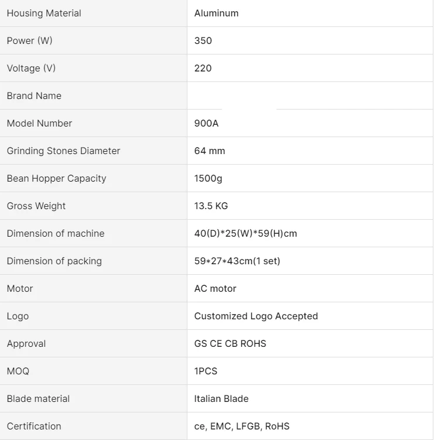Screen dimensions: 434x440
Task: Click the 350 power value
Action: (x=203, y=40)
